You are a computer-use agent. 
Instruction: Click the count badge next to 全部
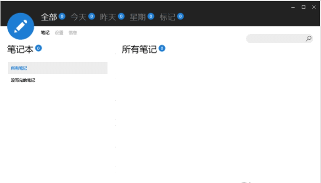pyautogui.click(x=62, y=17)
